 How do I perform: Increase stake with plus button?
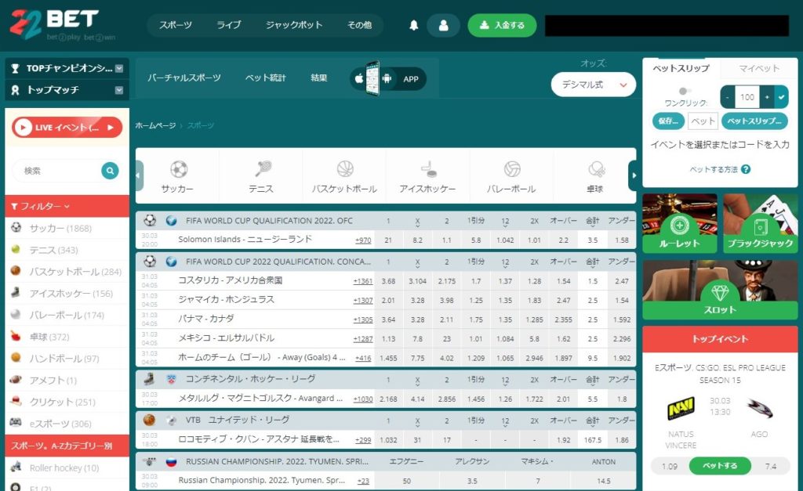click(767, 96)
